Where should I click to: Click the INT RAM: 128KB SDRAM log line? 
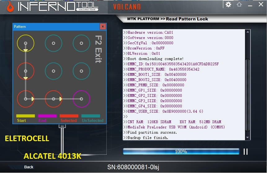pyautogui.click(x=172, y=122)
